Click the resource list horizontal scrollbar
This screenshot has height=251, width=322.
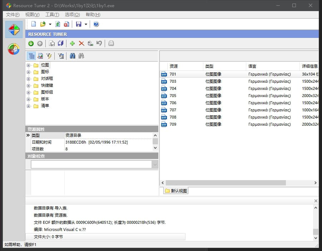pos(226,183)
